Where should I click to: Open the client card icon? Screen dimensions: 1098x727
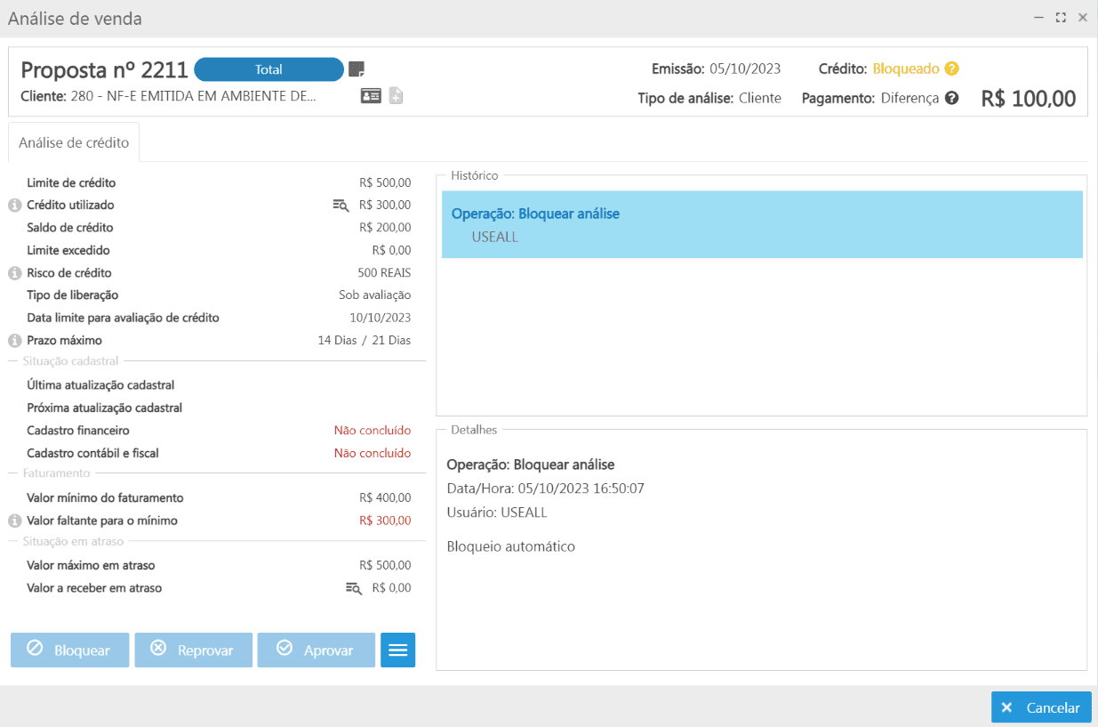tap(371, 96)
